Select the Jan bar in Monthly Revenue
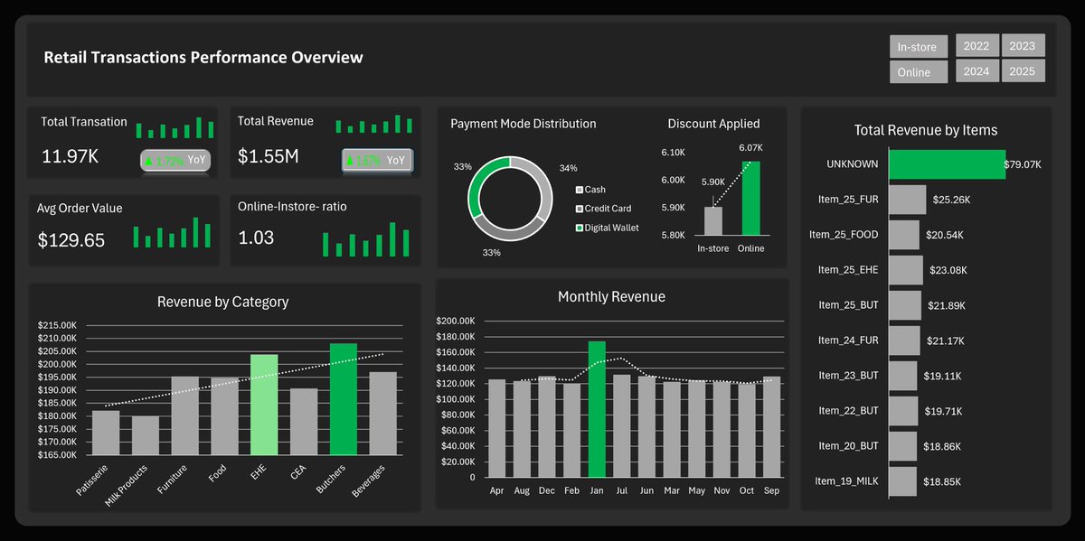The image size is (1085, 541). pos(597,406)
